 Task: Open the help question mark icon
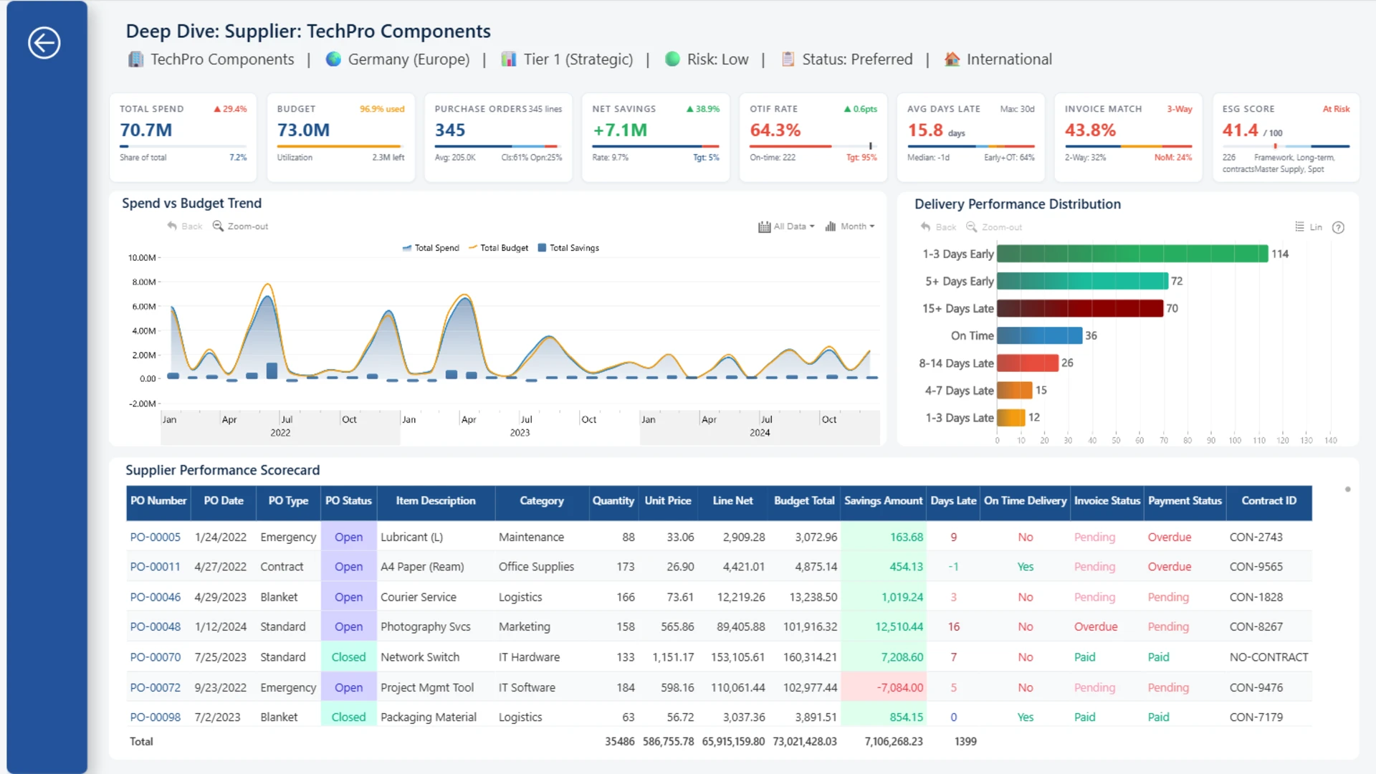click(x=1338, y=228)
